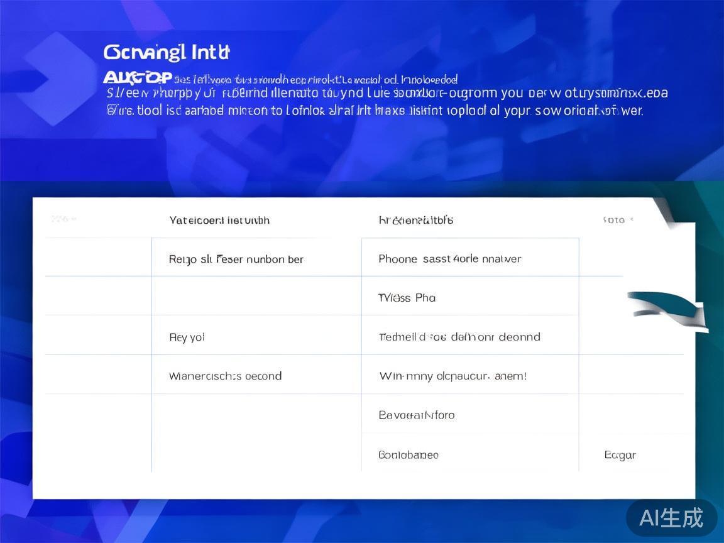Click the "Win-nnny olcnaucur. anem!" entry
This screenshot has width=724, height=543.
click(x=452, y=376)
